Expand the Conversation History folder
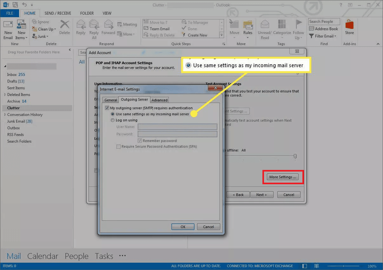Image resolution: width=383 pixels, height=270 pixels. (x=5, y=115)
